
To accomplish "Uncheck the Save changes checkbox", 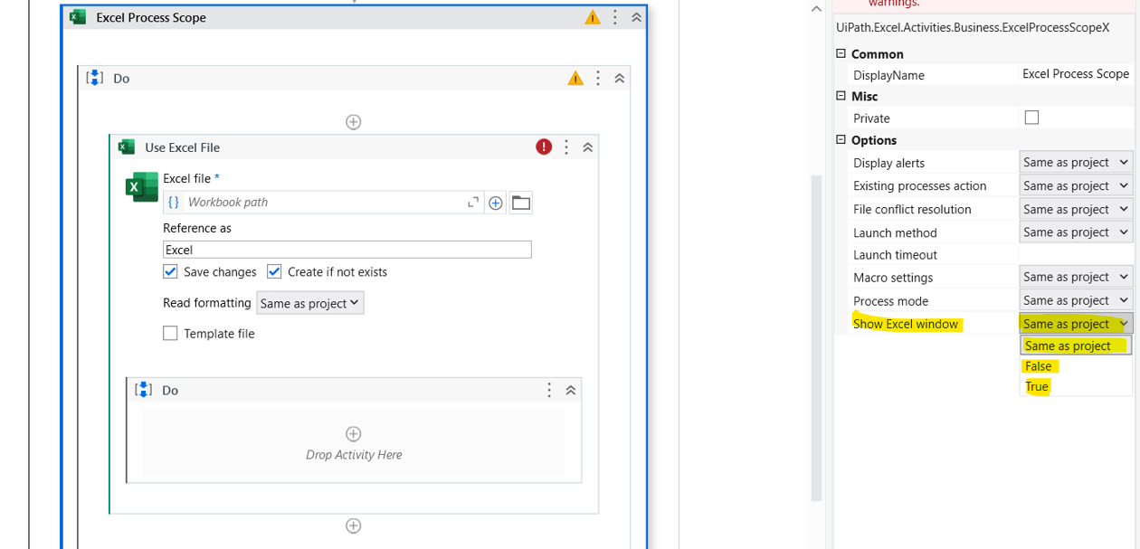I will 170,271.
